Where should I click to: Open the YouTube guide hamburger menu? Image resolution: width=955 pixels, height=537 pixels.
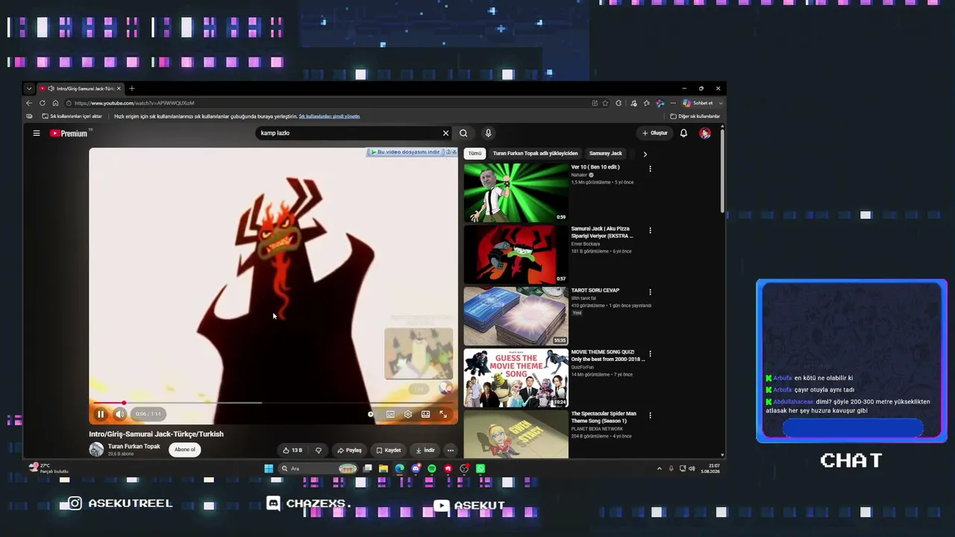coord(36,134)
